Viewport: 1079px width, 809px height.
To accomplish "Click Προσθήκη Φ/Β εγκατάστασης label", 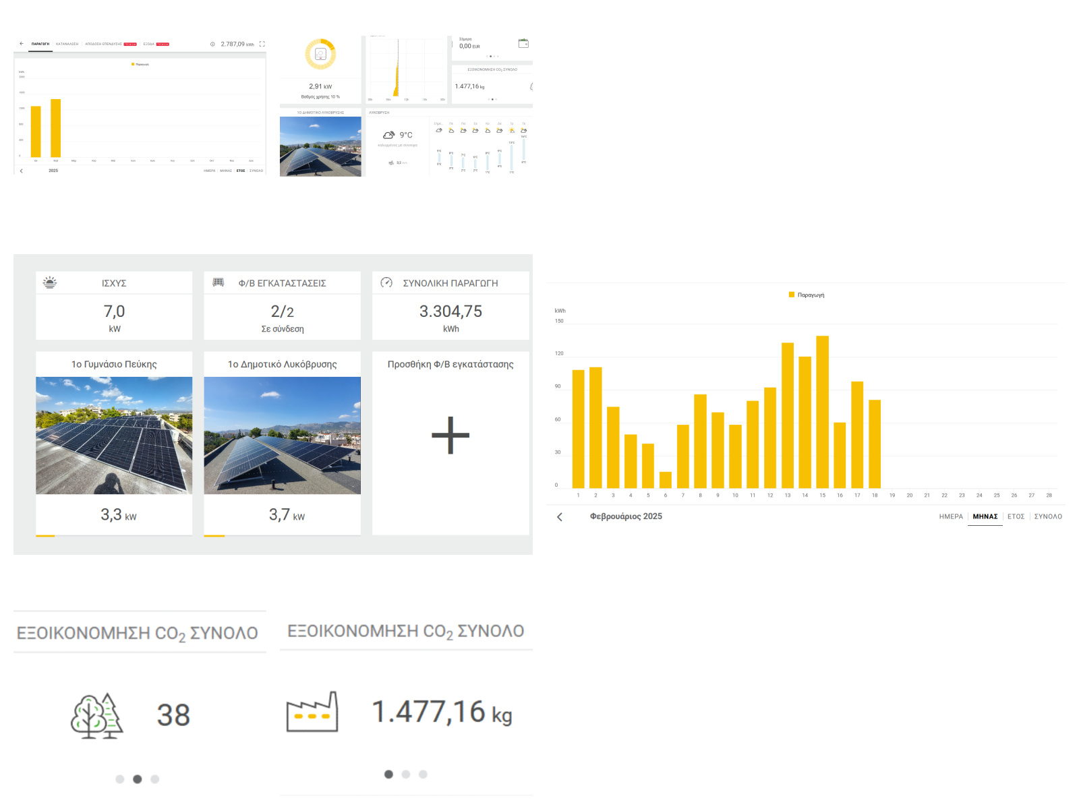I will 450,364.
